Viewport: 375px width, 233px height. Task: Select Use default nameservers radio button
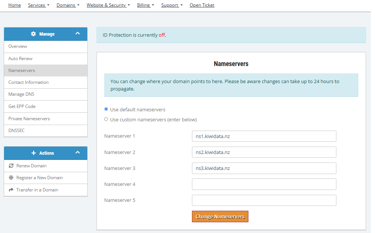pyautogui.click(x=106, y=109)
